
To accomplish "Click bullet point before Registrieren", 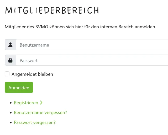I will point(11,103).
